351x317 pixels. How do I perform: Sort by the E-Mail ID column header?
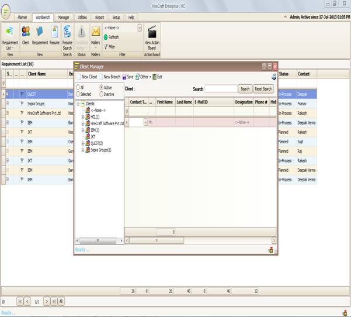click(214, 102)
